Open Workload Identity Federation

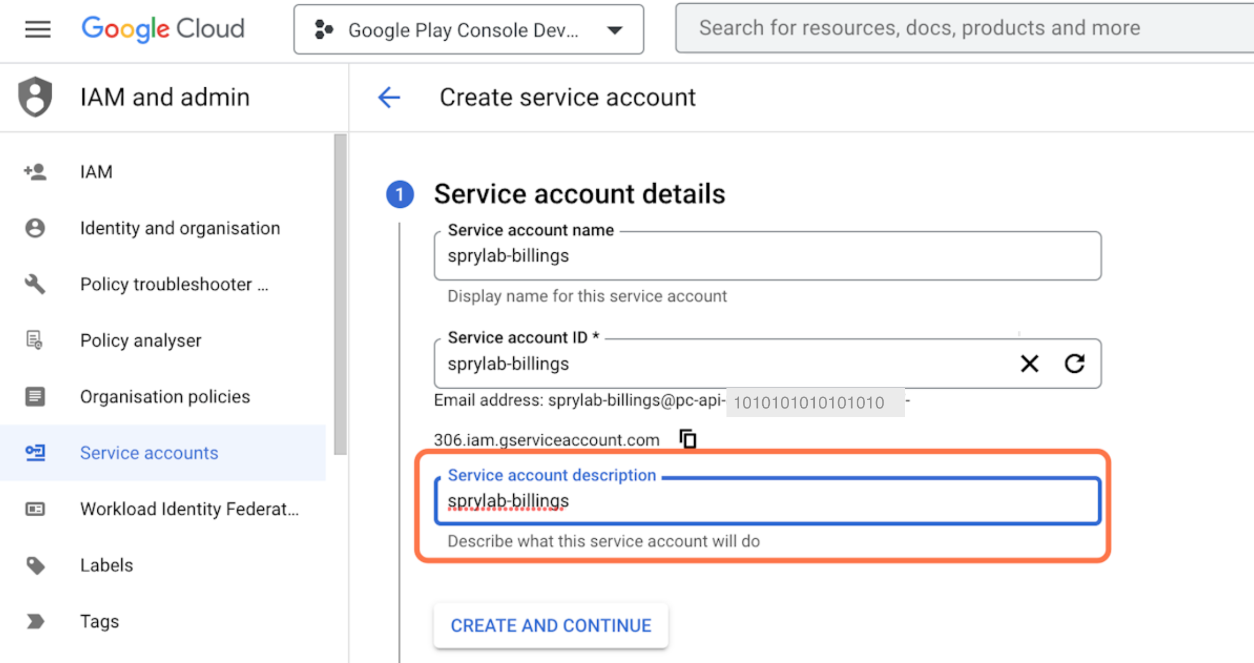click(x=189, y=509)
